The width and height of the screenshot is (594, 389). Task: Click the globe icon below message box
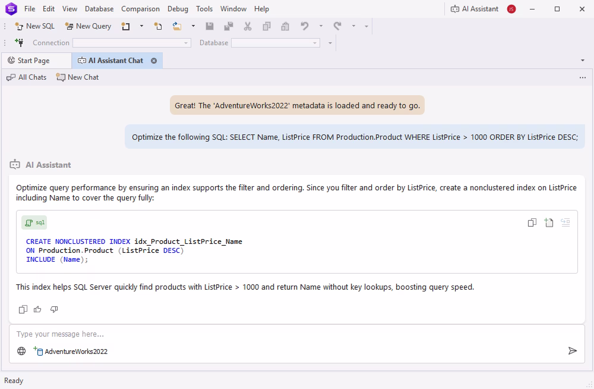(21, 351)
